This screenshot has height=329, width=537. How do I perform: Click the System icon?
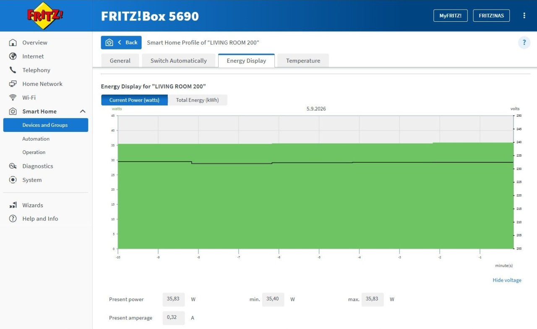(13, 180)
